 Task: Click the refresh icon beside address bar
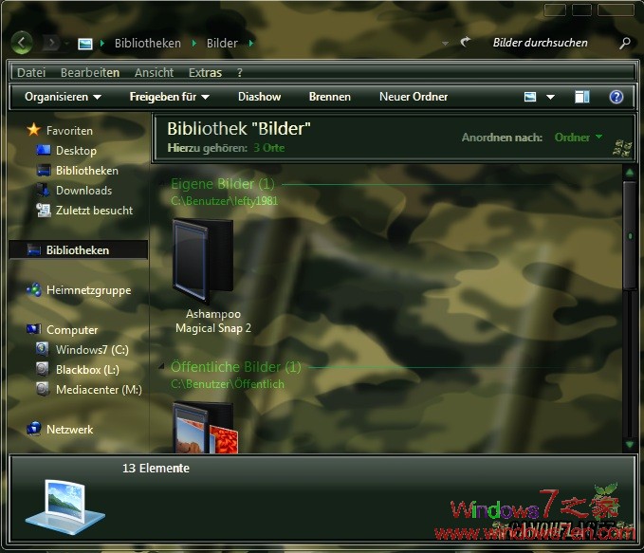pos(466,43)
